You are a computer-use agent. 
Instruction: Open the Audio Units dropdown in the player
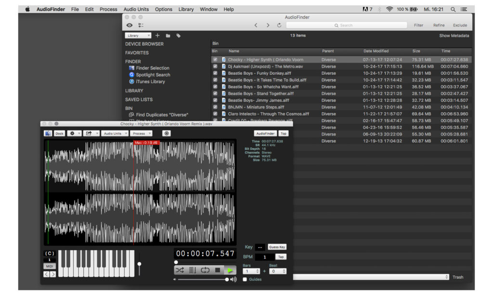pos(115,134)
